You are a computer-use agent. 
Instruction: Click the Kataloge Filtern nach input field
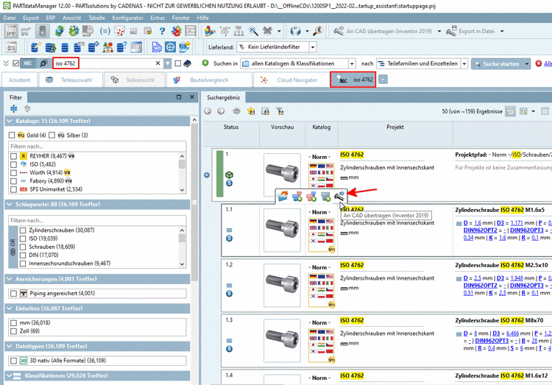(97, 146)
